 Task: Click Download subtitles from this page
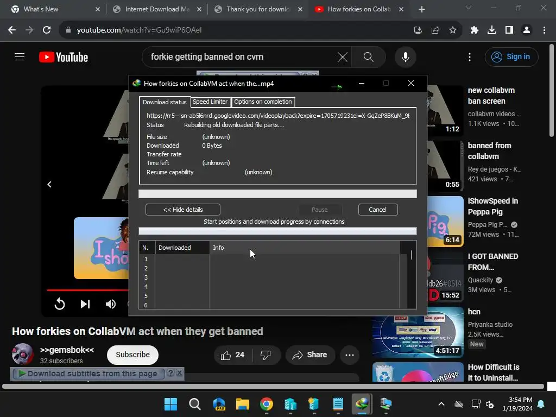pos(89,374)
